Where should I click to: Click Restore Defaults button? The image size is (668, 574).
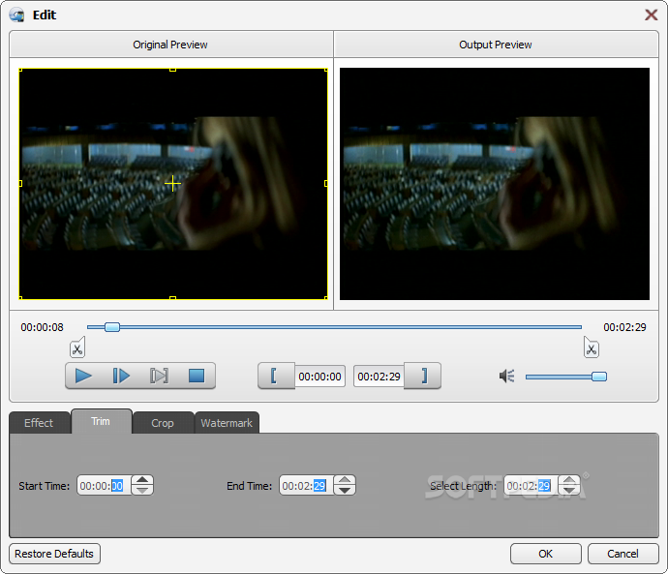coord(54,554)
